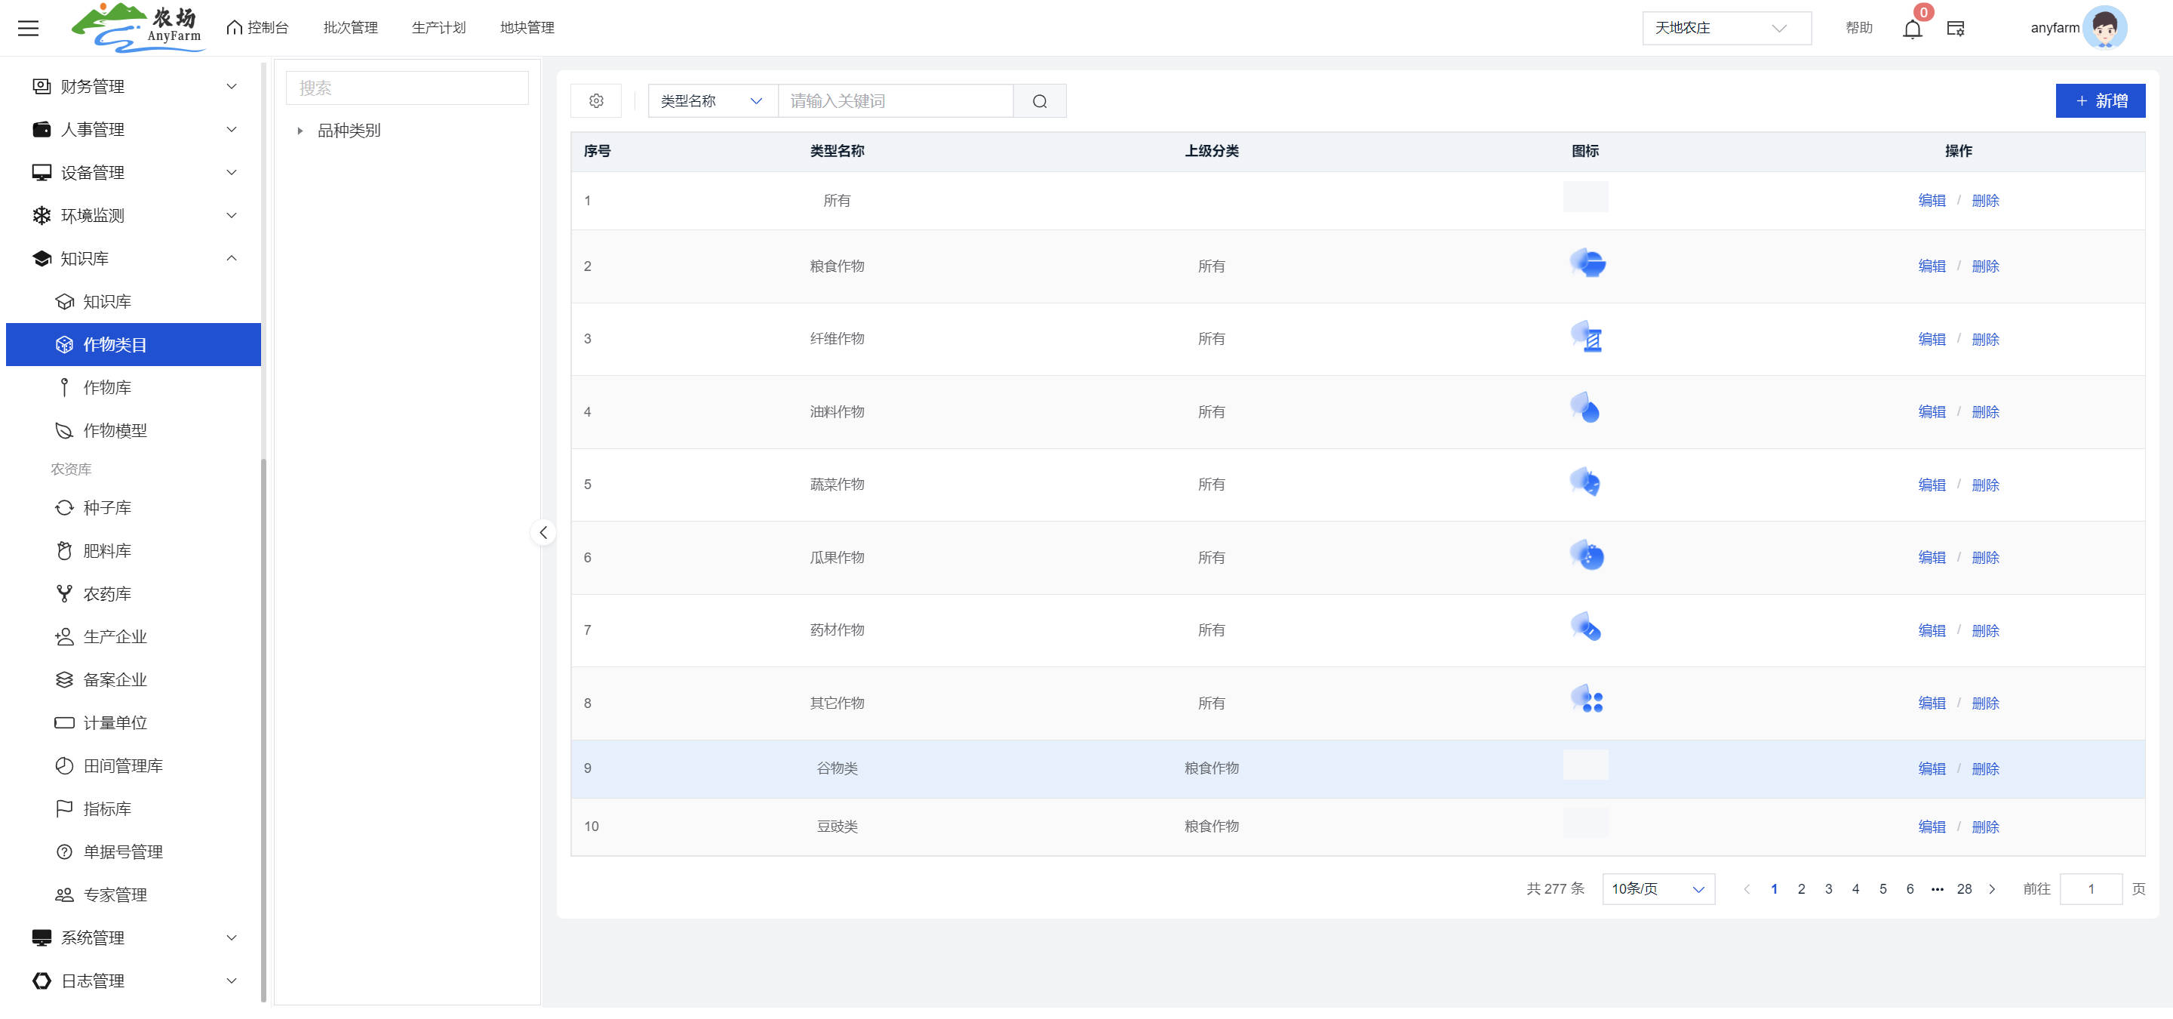The height and width of the screenshot is (1019, 2173).
Task: Collapse the category tree panel arrow
Action: 543,532
